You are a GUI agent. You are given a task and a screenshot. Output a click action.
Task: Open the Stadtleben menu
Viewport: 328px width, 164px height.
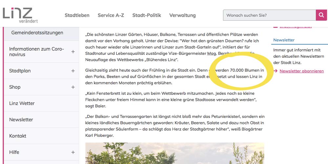point(77,15)
